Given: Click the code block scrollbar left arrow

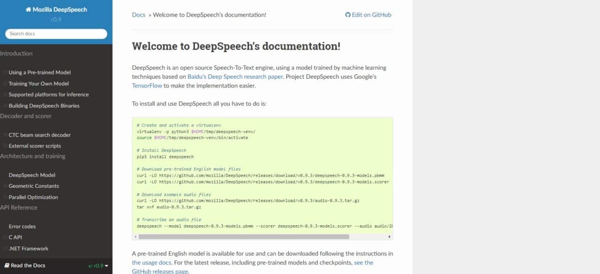Looking at the screenshot, I should click(x=135, y=237).
